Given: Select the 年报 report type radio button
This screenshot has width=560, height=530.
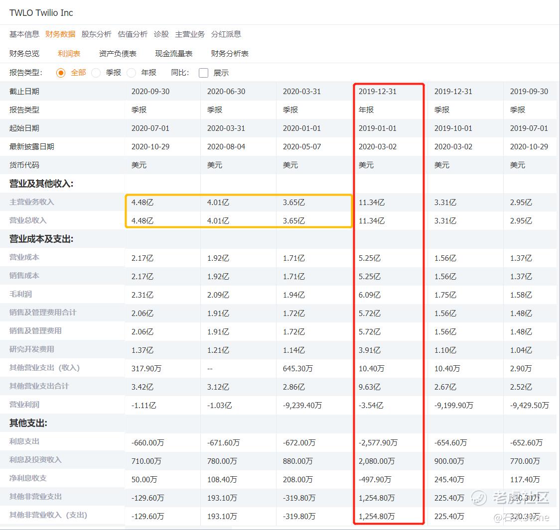Looking at the screenshot, I should (x=131, y=73).
